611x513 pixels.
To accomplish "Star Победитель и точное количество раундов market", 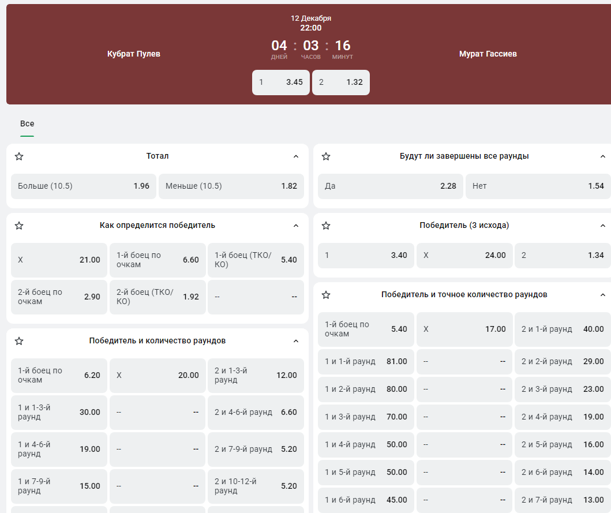I will (326, 295).
